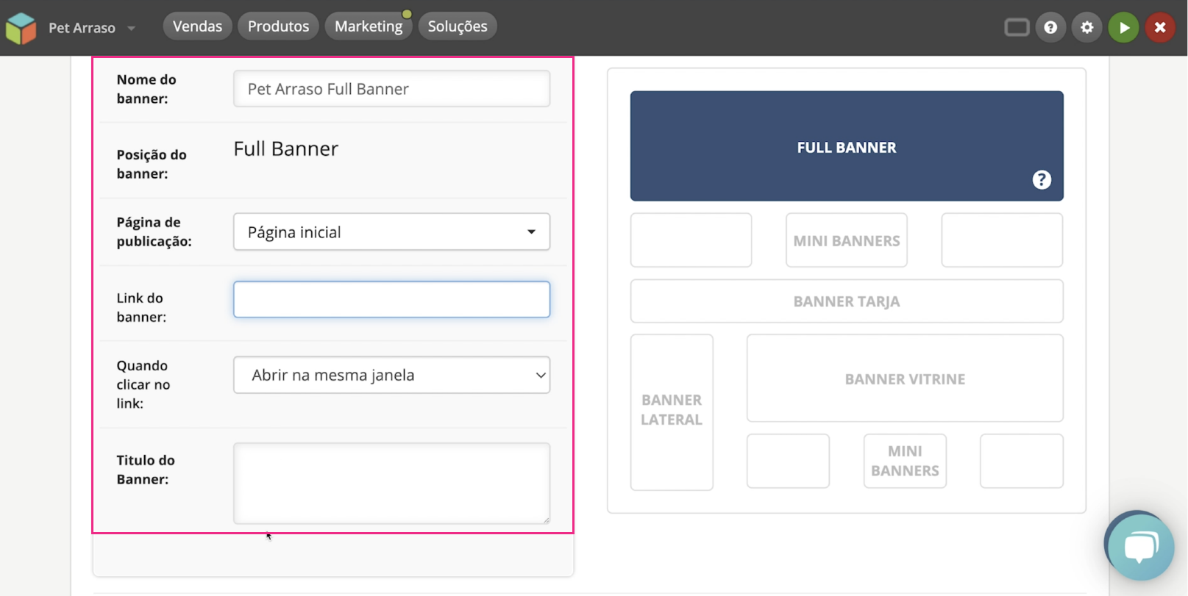Click the Full Banner position text
The image size is (1188, 596).
(286, 149)
